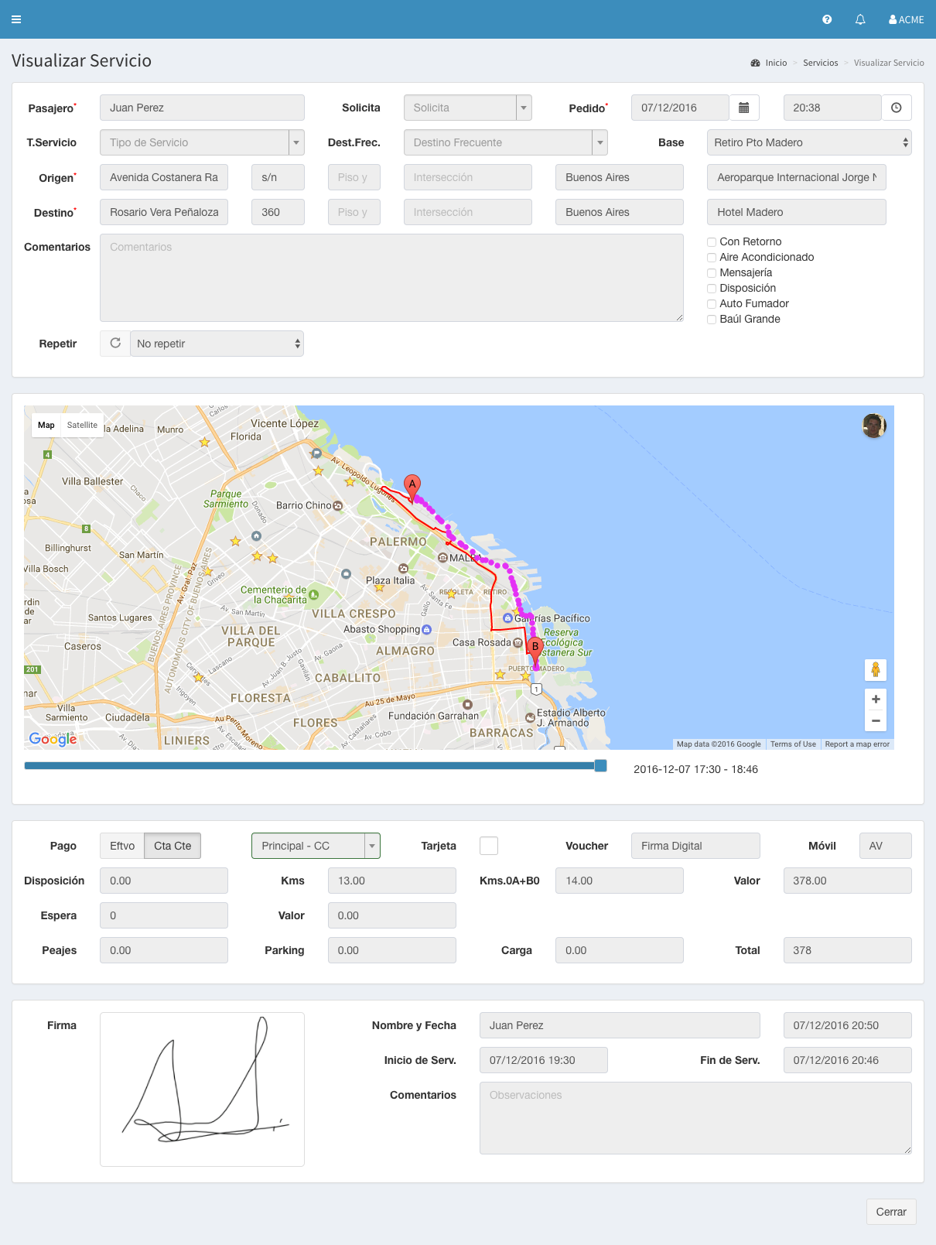Toggle the Tarjeta checkbox
Viewport: 936px width, 1245px height.
coord(489,846)
